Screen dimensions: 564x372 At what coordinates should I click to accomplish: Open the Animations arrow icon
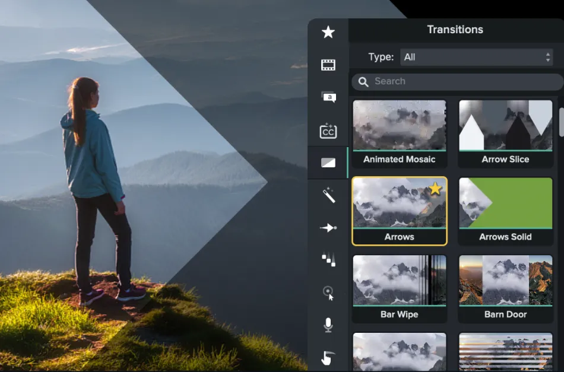pos(328,228)
